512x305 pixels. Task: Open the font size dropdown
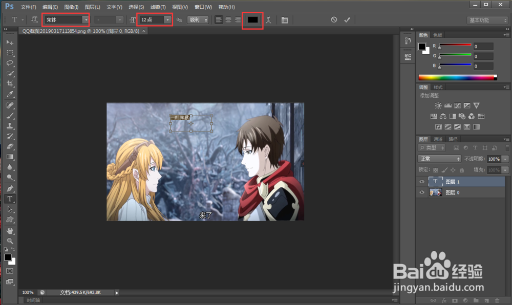pos(167,20)
